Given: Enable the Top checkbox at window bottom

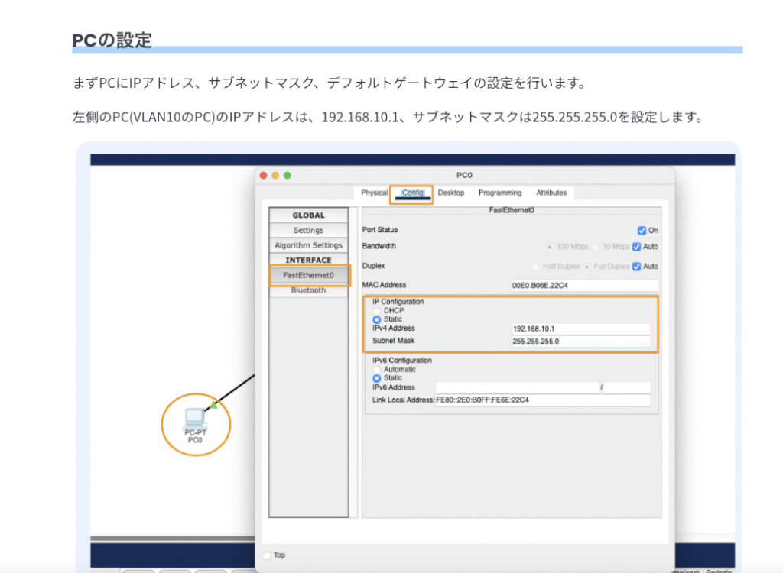Looking at the screenshot, I should pyautogui.click(x=267, y=555).
